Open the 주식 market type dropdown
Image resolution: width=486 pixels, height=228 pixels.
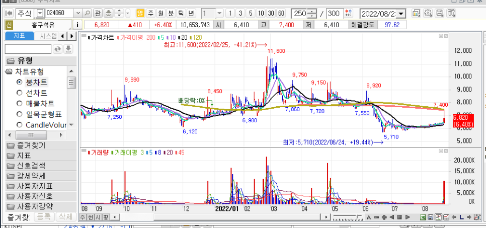(40, 14)
